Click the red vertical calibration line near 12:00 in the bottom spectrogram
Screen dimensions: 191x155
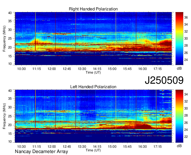pos(55,110)
